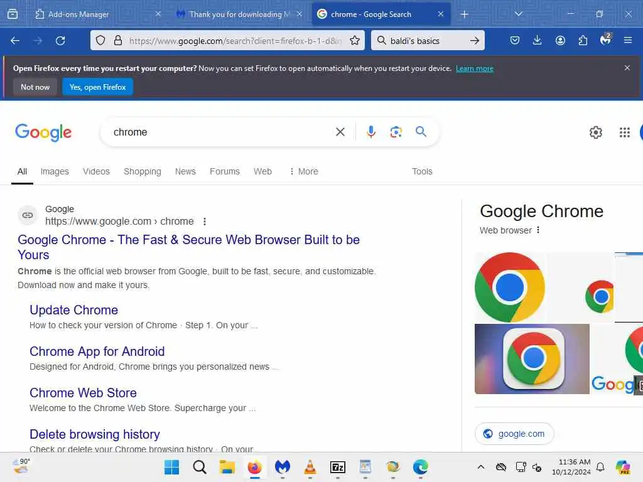
Task: Show hidden system tray icons
Action: point(481,467)
